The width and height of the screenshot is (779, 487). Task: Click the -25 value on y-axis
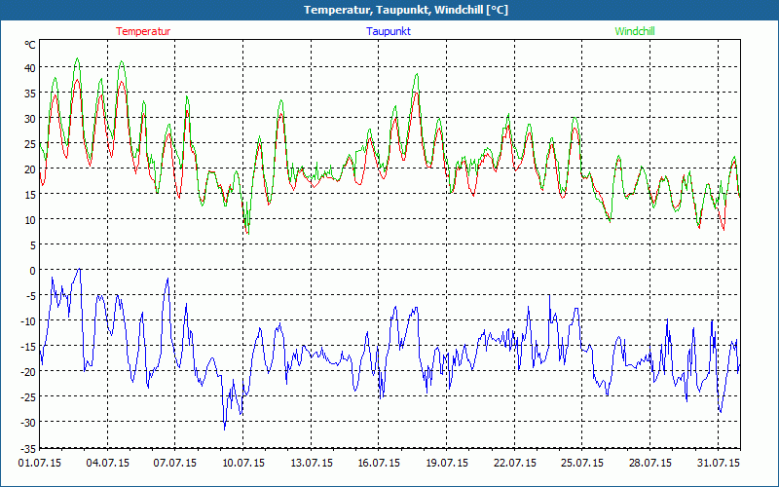(x=28, y=397)
